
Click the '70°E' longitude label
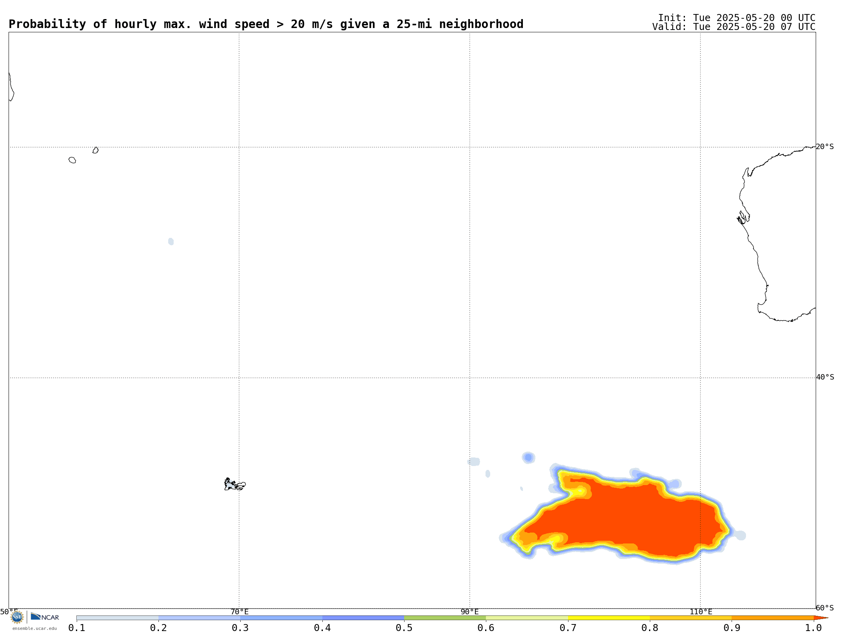239,612
